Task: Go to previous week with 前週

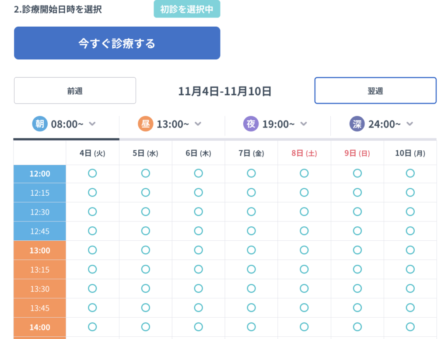Action: click(75, 91)
